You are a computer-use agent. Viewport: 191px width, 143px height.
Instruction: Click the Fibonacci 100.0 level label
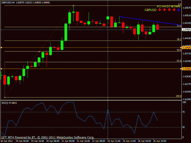178,96
